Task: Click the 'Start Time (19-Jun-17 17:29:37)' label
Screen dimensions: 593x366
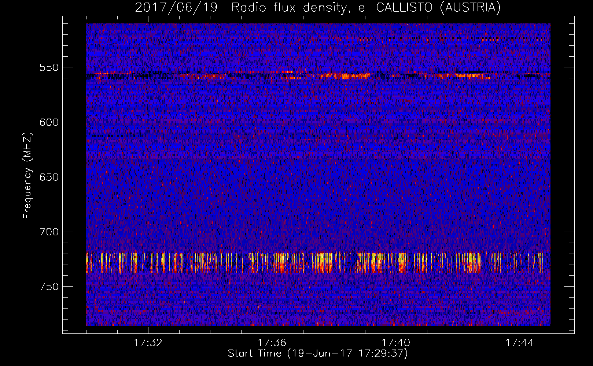Action: [x=318, y=354]
